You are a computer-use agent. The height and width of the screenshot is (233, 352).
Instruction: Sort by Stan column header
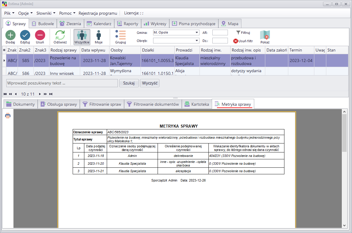(337, 50)
